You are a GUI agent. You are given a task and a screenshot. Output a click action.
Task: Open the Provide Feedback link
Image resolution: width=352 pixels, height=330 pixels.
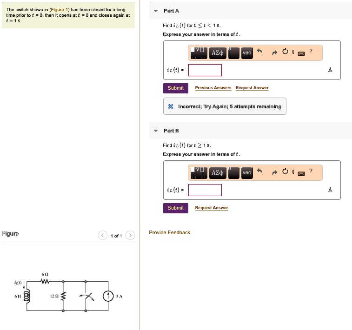click(x=169, y=233)
